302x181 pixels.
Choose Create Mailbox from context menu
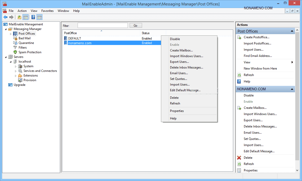click(x=181, y=50)
